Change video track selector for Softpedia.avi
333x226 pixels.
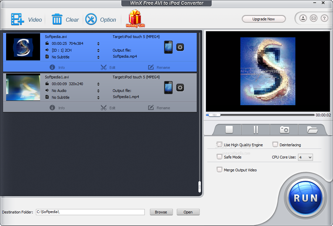[x=98, y=44]
